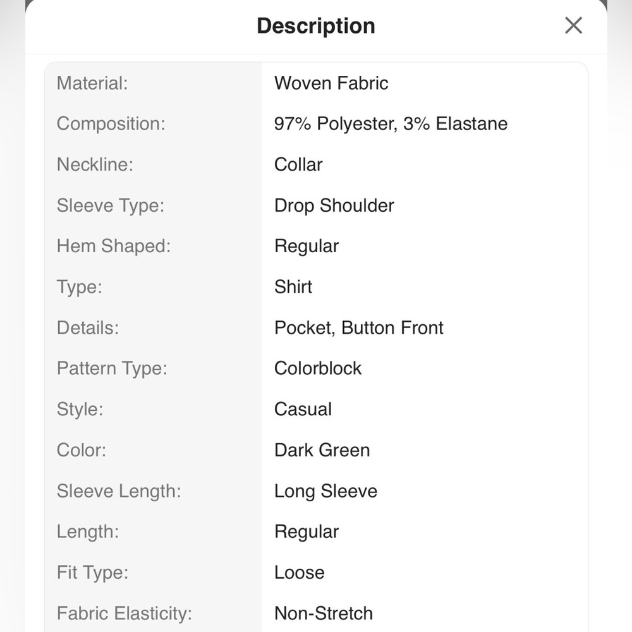
Task: Select the Description heading text
Action: [316, 26]
